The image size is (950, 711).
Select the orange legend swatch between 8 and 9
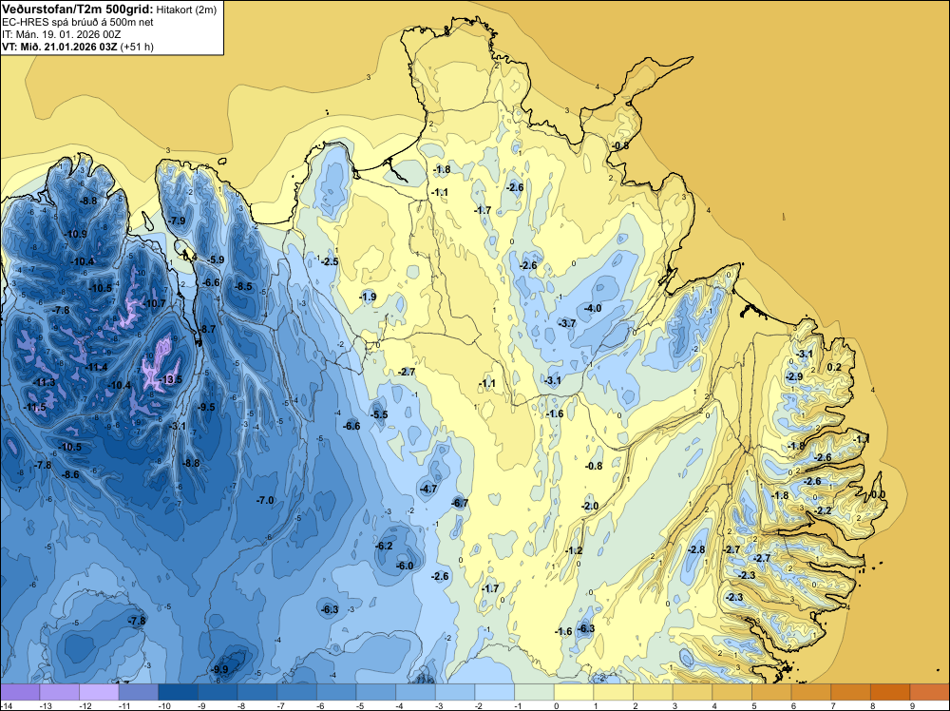[890, 692]
